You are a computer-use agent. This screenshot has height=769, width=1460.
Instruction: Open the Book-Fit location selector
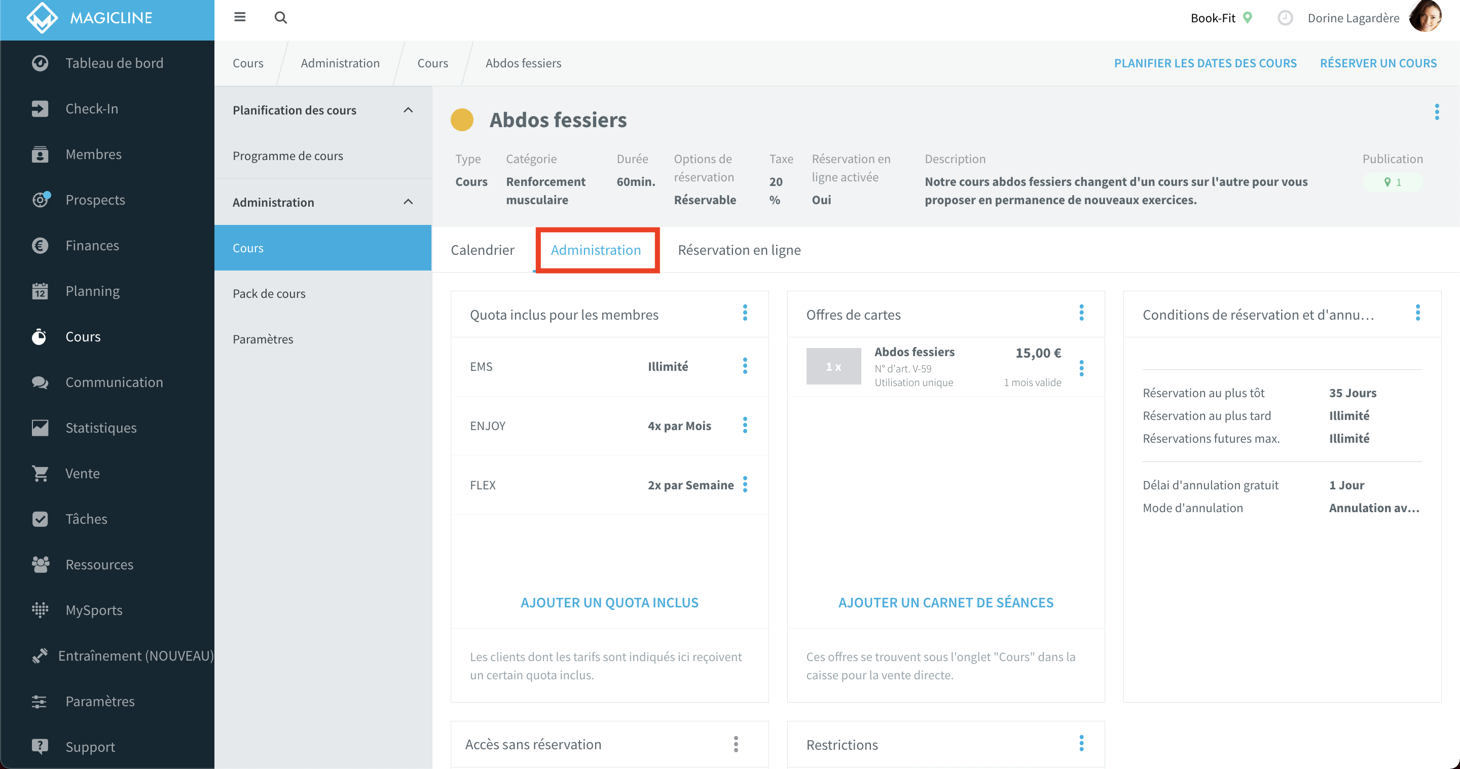tap(1221, 18)
